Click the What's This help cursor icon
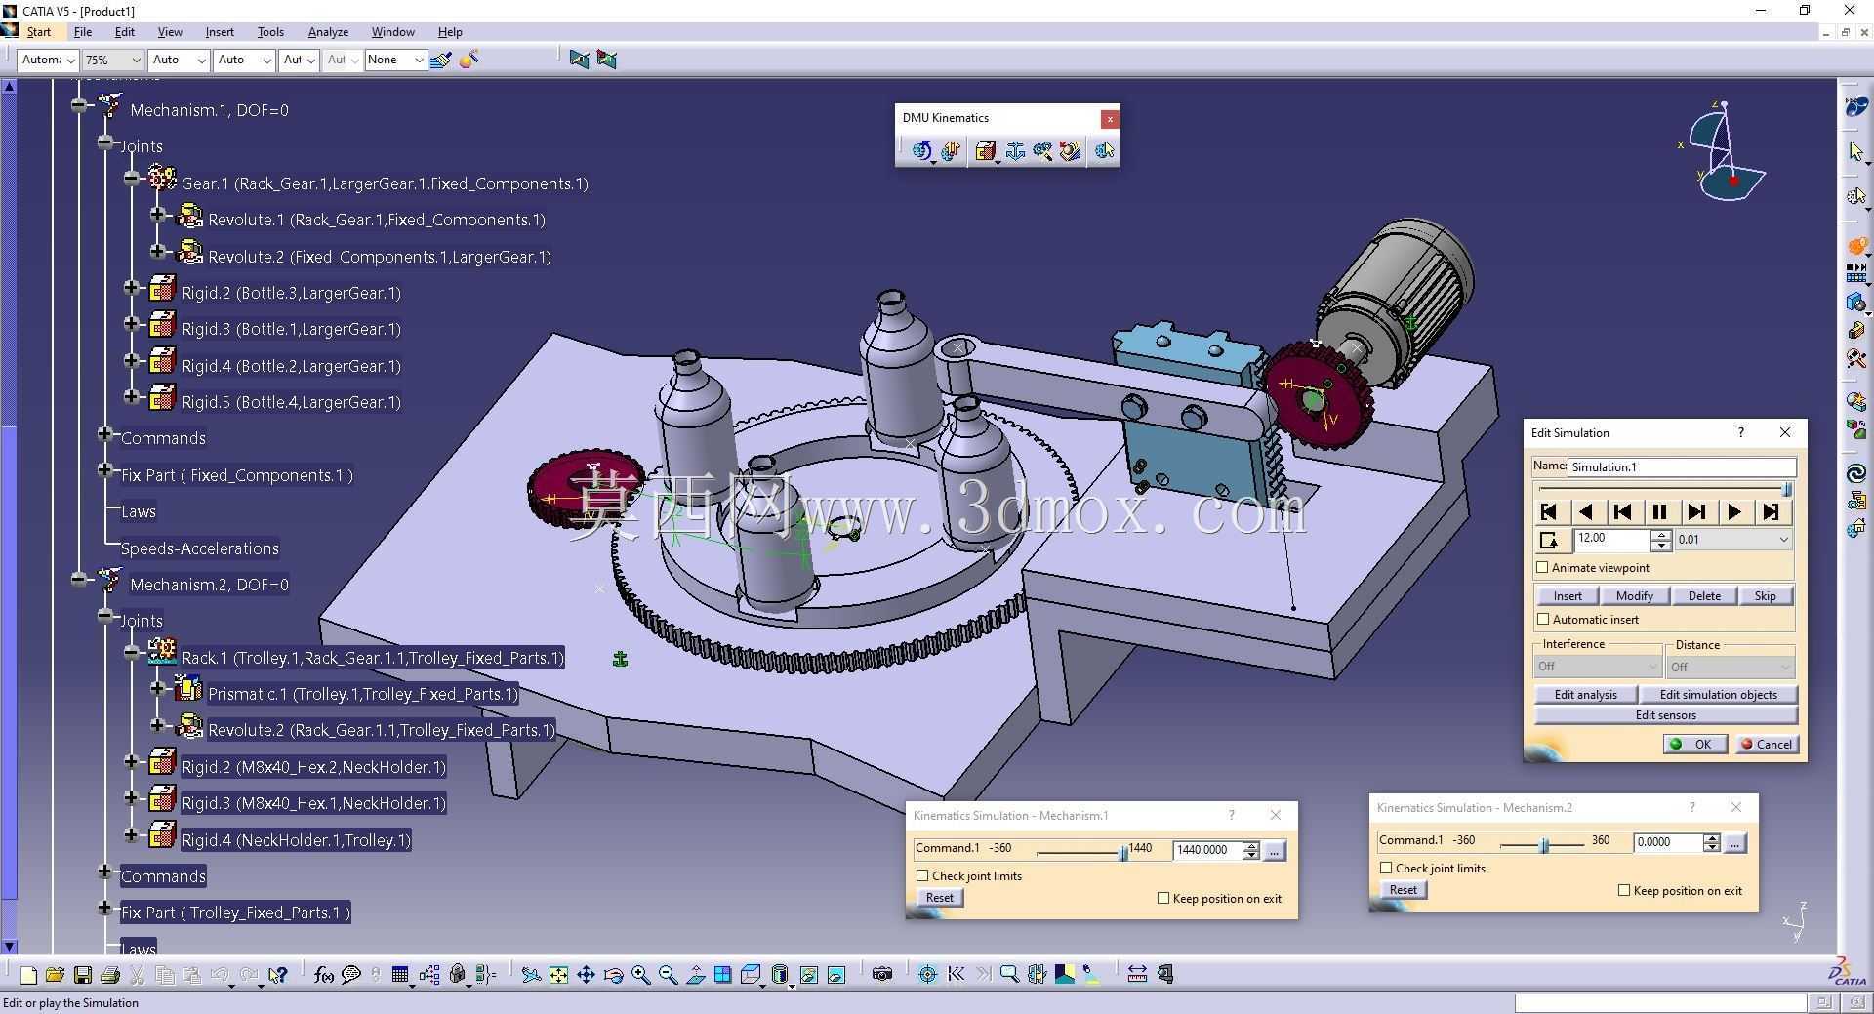Viewport: 1874px width, 1014px height. pos(278,974)
